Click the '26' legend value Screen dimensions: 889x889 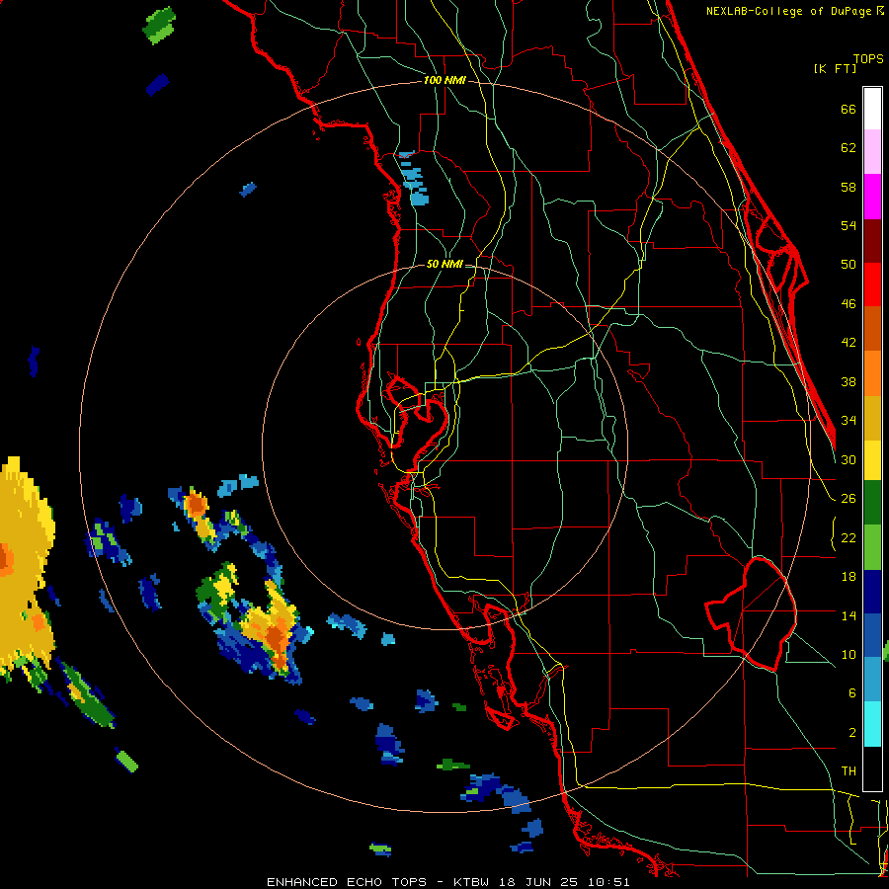849,499
